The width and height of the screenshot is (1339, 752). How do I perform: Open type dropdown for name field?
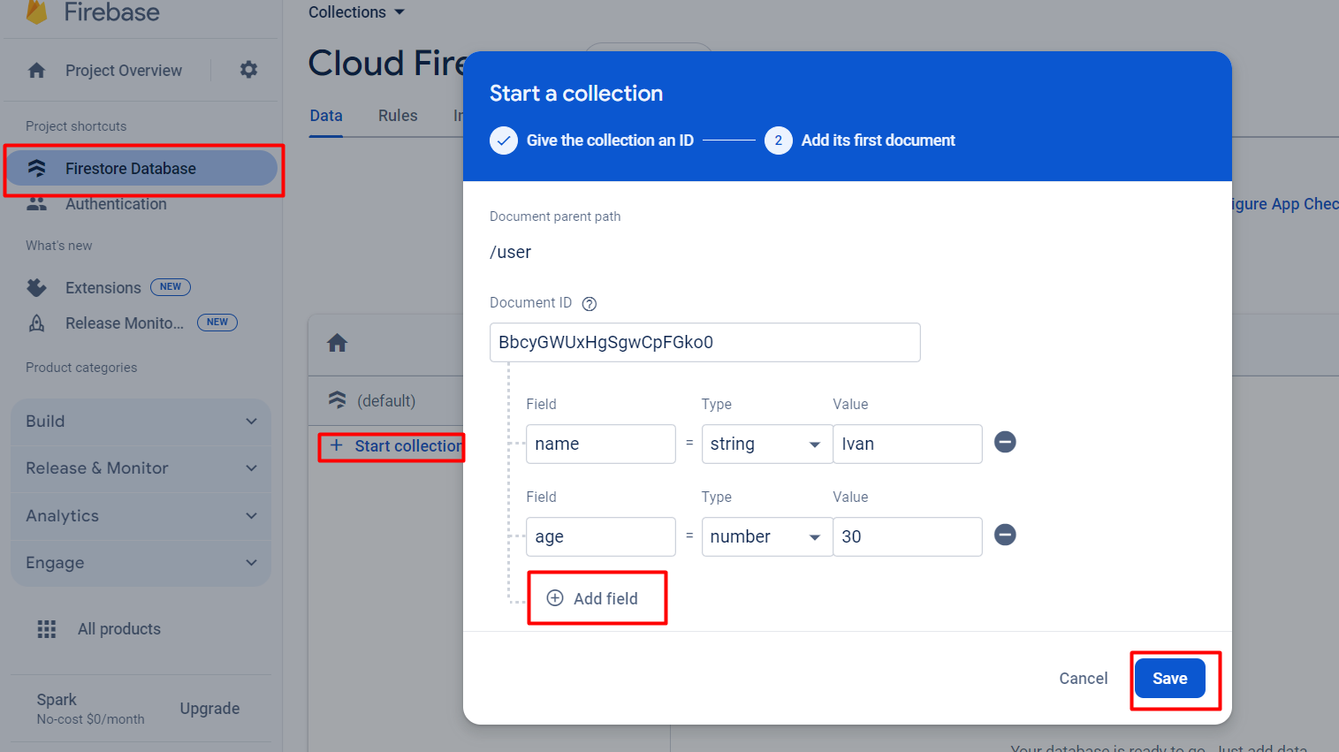[767, 444]
